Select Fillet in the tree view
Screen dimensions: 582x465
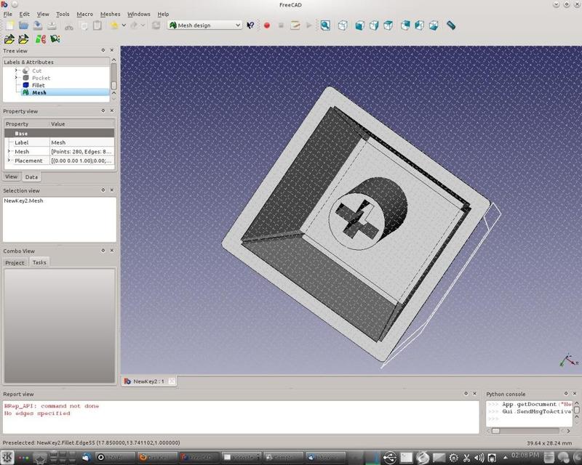click(x=38, y=85)
